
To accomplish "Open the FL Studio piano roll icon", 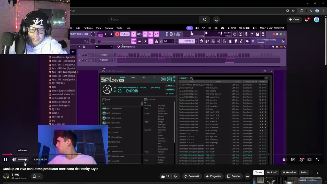I will click(x=207, y=41).
